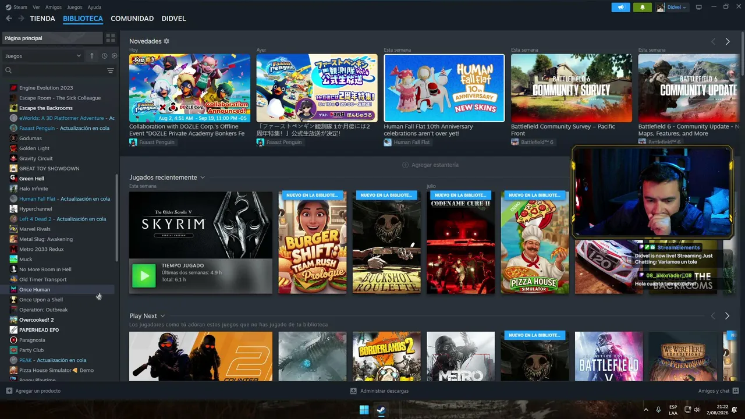745x419 pixels.
Task: Click the Página principal button
Action: pyautogui.click(x=52, y=38)
